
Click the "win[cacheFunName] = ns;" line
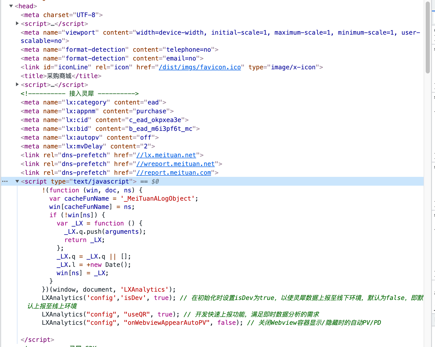(92, 207)
